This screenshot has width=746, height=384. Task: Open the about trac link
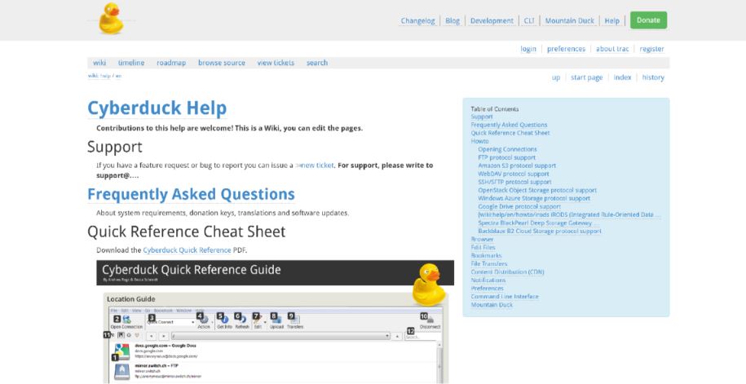pyautogui.click(x=612, y=49)
